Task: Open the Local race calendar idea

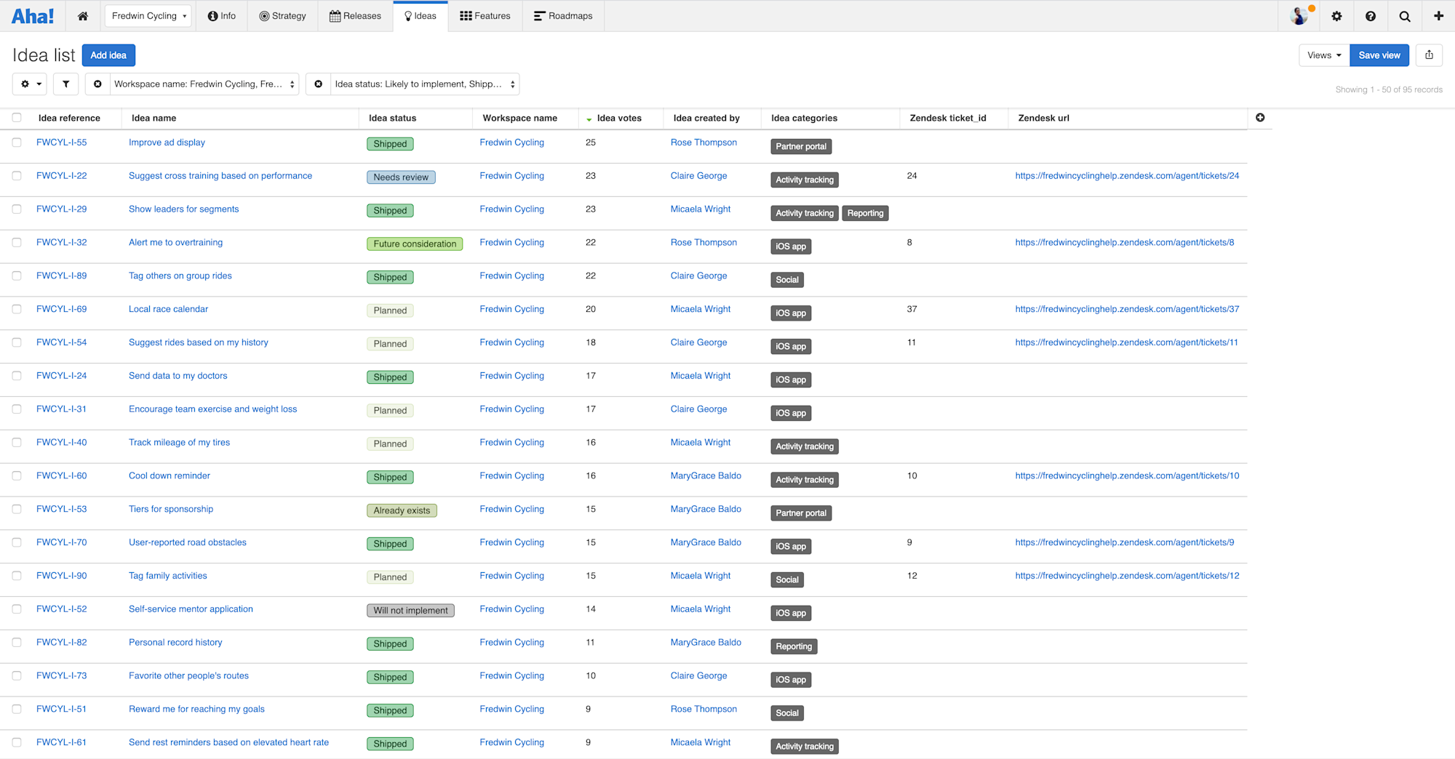Action: pos(168,308)
